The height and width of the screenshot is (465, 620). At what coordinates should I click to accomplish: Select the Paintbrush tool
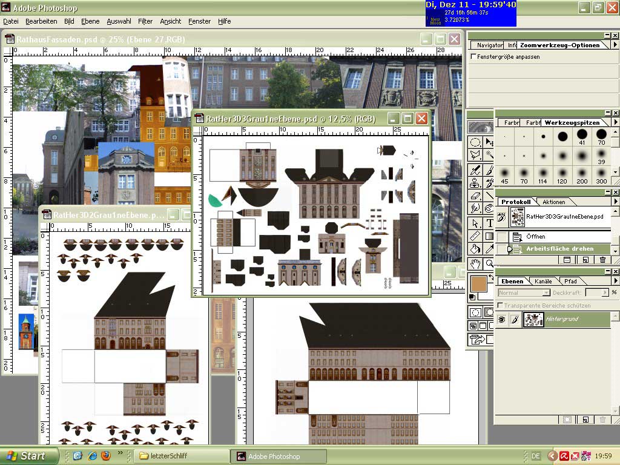(489, 170)
